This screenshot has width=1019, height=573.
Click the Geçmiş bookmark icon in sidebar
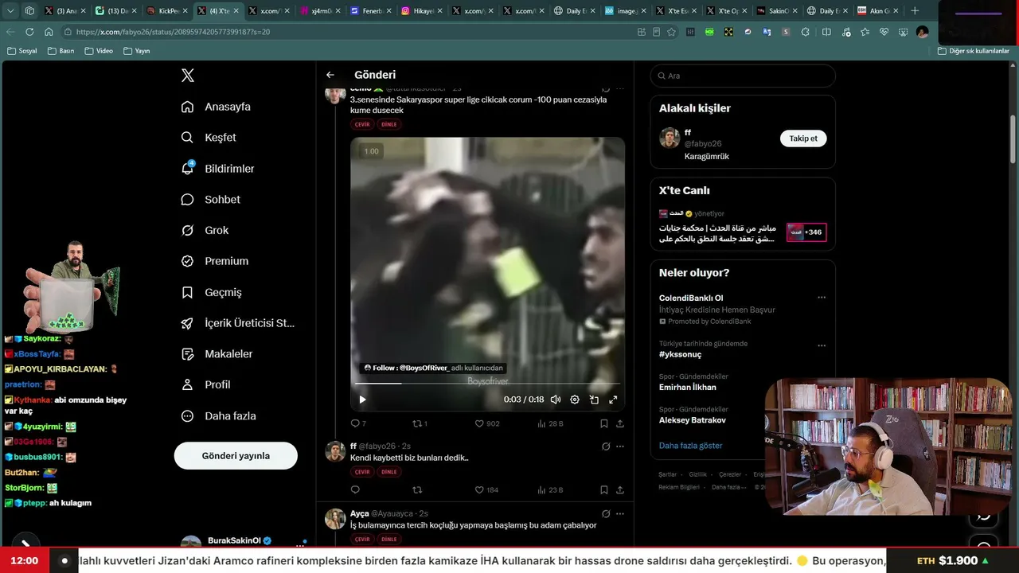188,292
